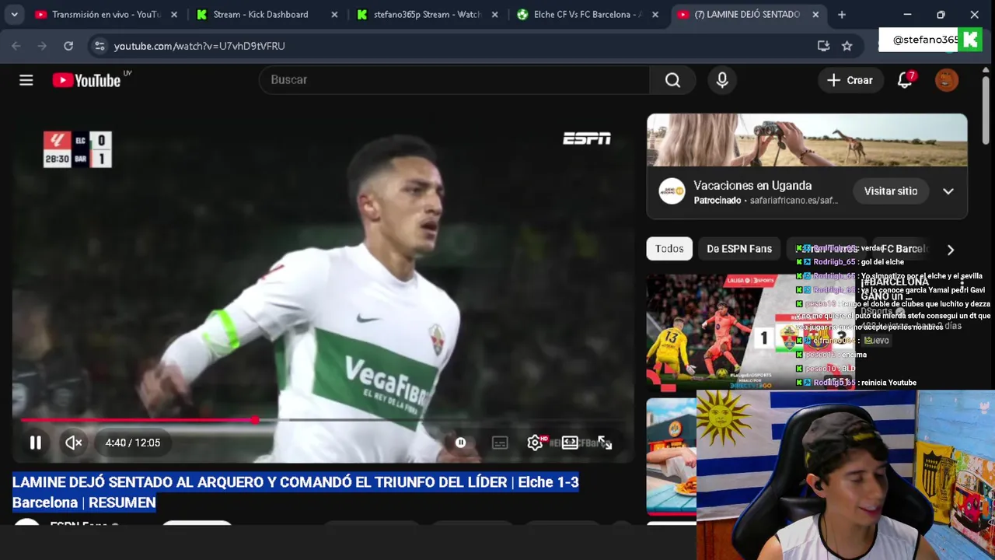
Task: Close the stefano365p Stream tab
Action: 494,14
